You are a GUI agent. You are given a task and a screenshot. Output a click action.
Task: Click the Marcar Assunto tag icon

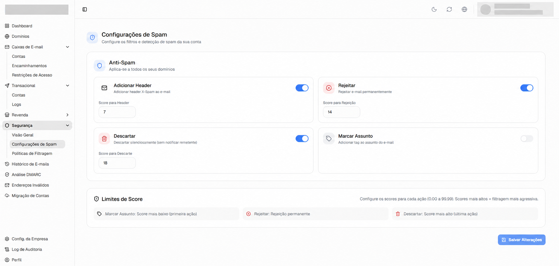[329, 139]
